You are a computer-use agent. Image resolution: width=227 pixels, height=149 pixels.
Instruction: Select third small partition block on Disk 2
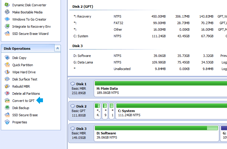(112, 111)
